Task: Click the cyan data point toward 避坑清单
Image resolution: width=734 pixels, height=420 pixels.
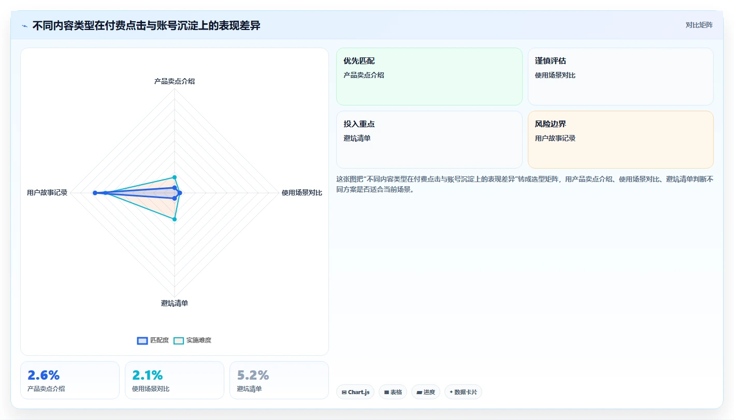Action: [175, 219]
